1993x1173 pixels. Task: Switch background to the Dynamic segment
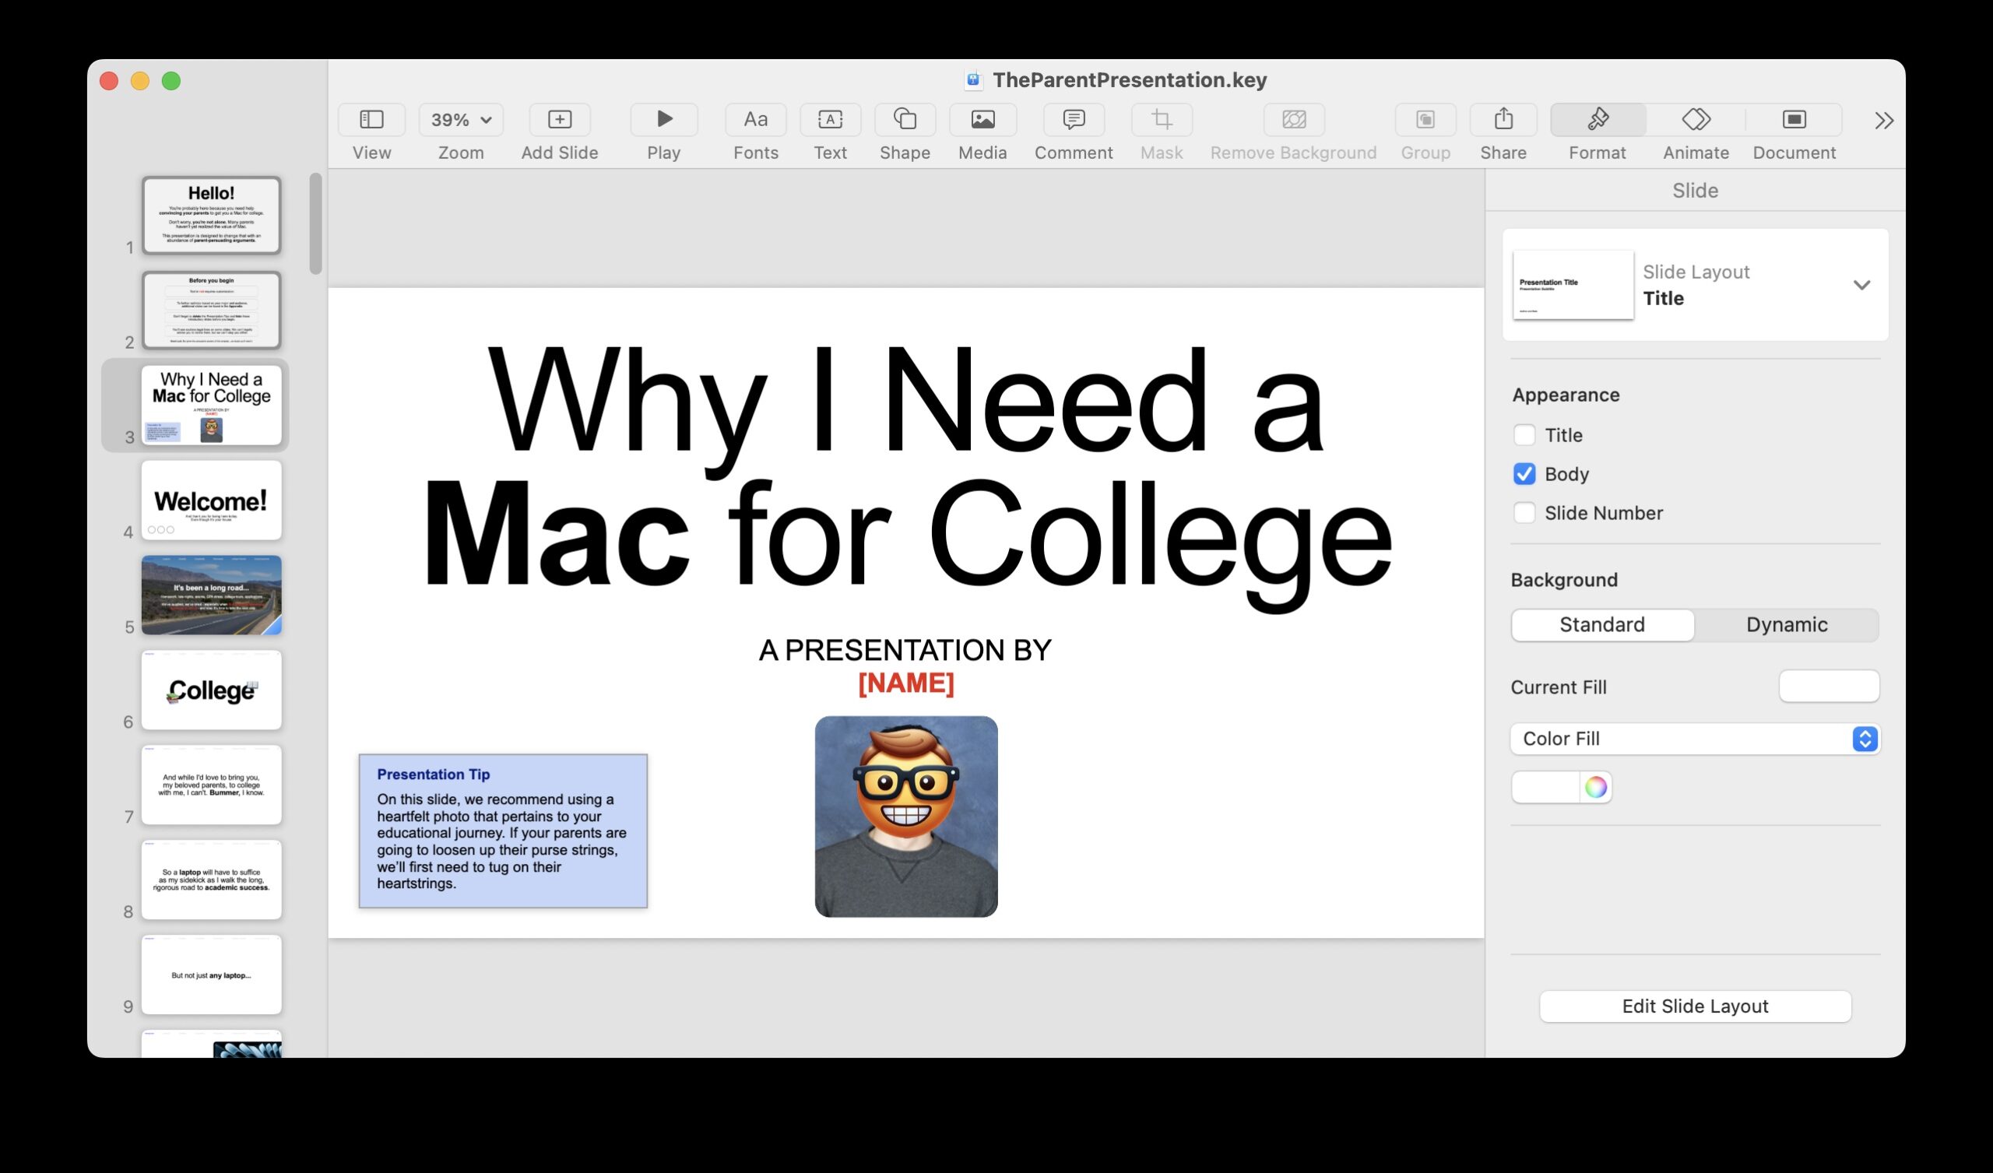click(1786, 625)
